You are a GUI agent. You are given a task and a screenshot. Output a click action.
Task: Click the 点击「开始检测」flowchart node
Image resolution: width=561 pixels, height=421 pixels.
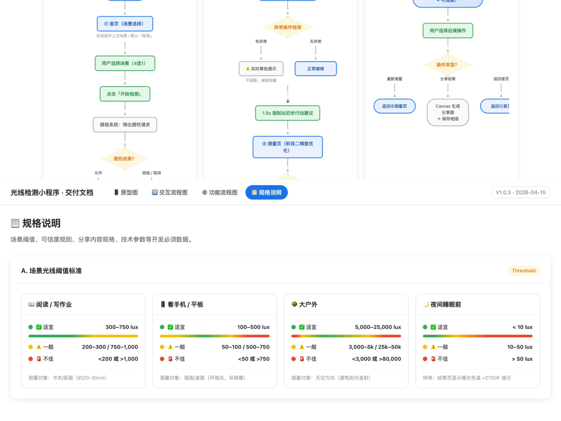[x=125, y=94]
